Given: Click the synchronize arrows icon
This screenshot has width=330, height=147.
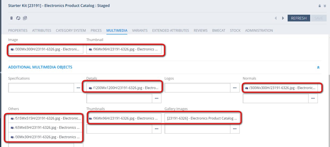Looking at the screenshot, I should [18, 18].
